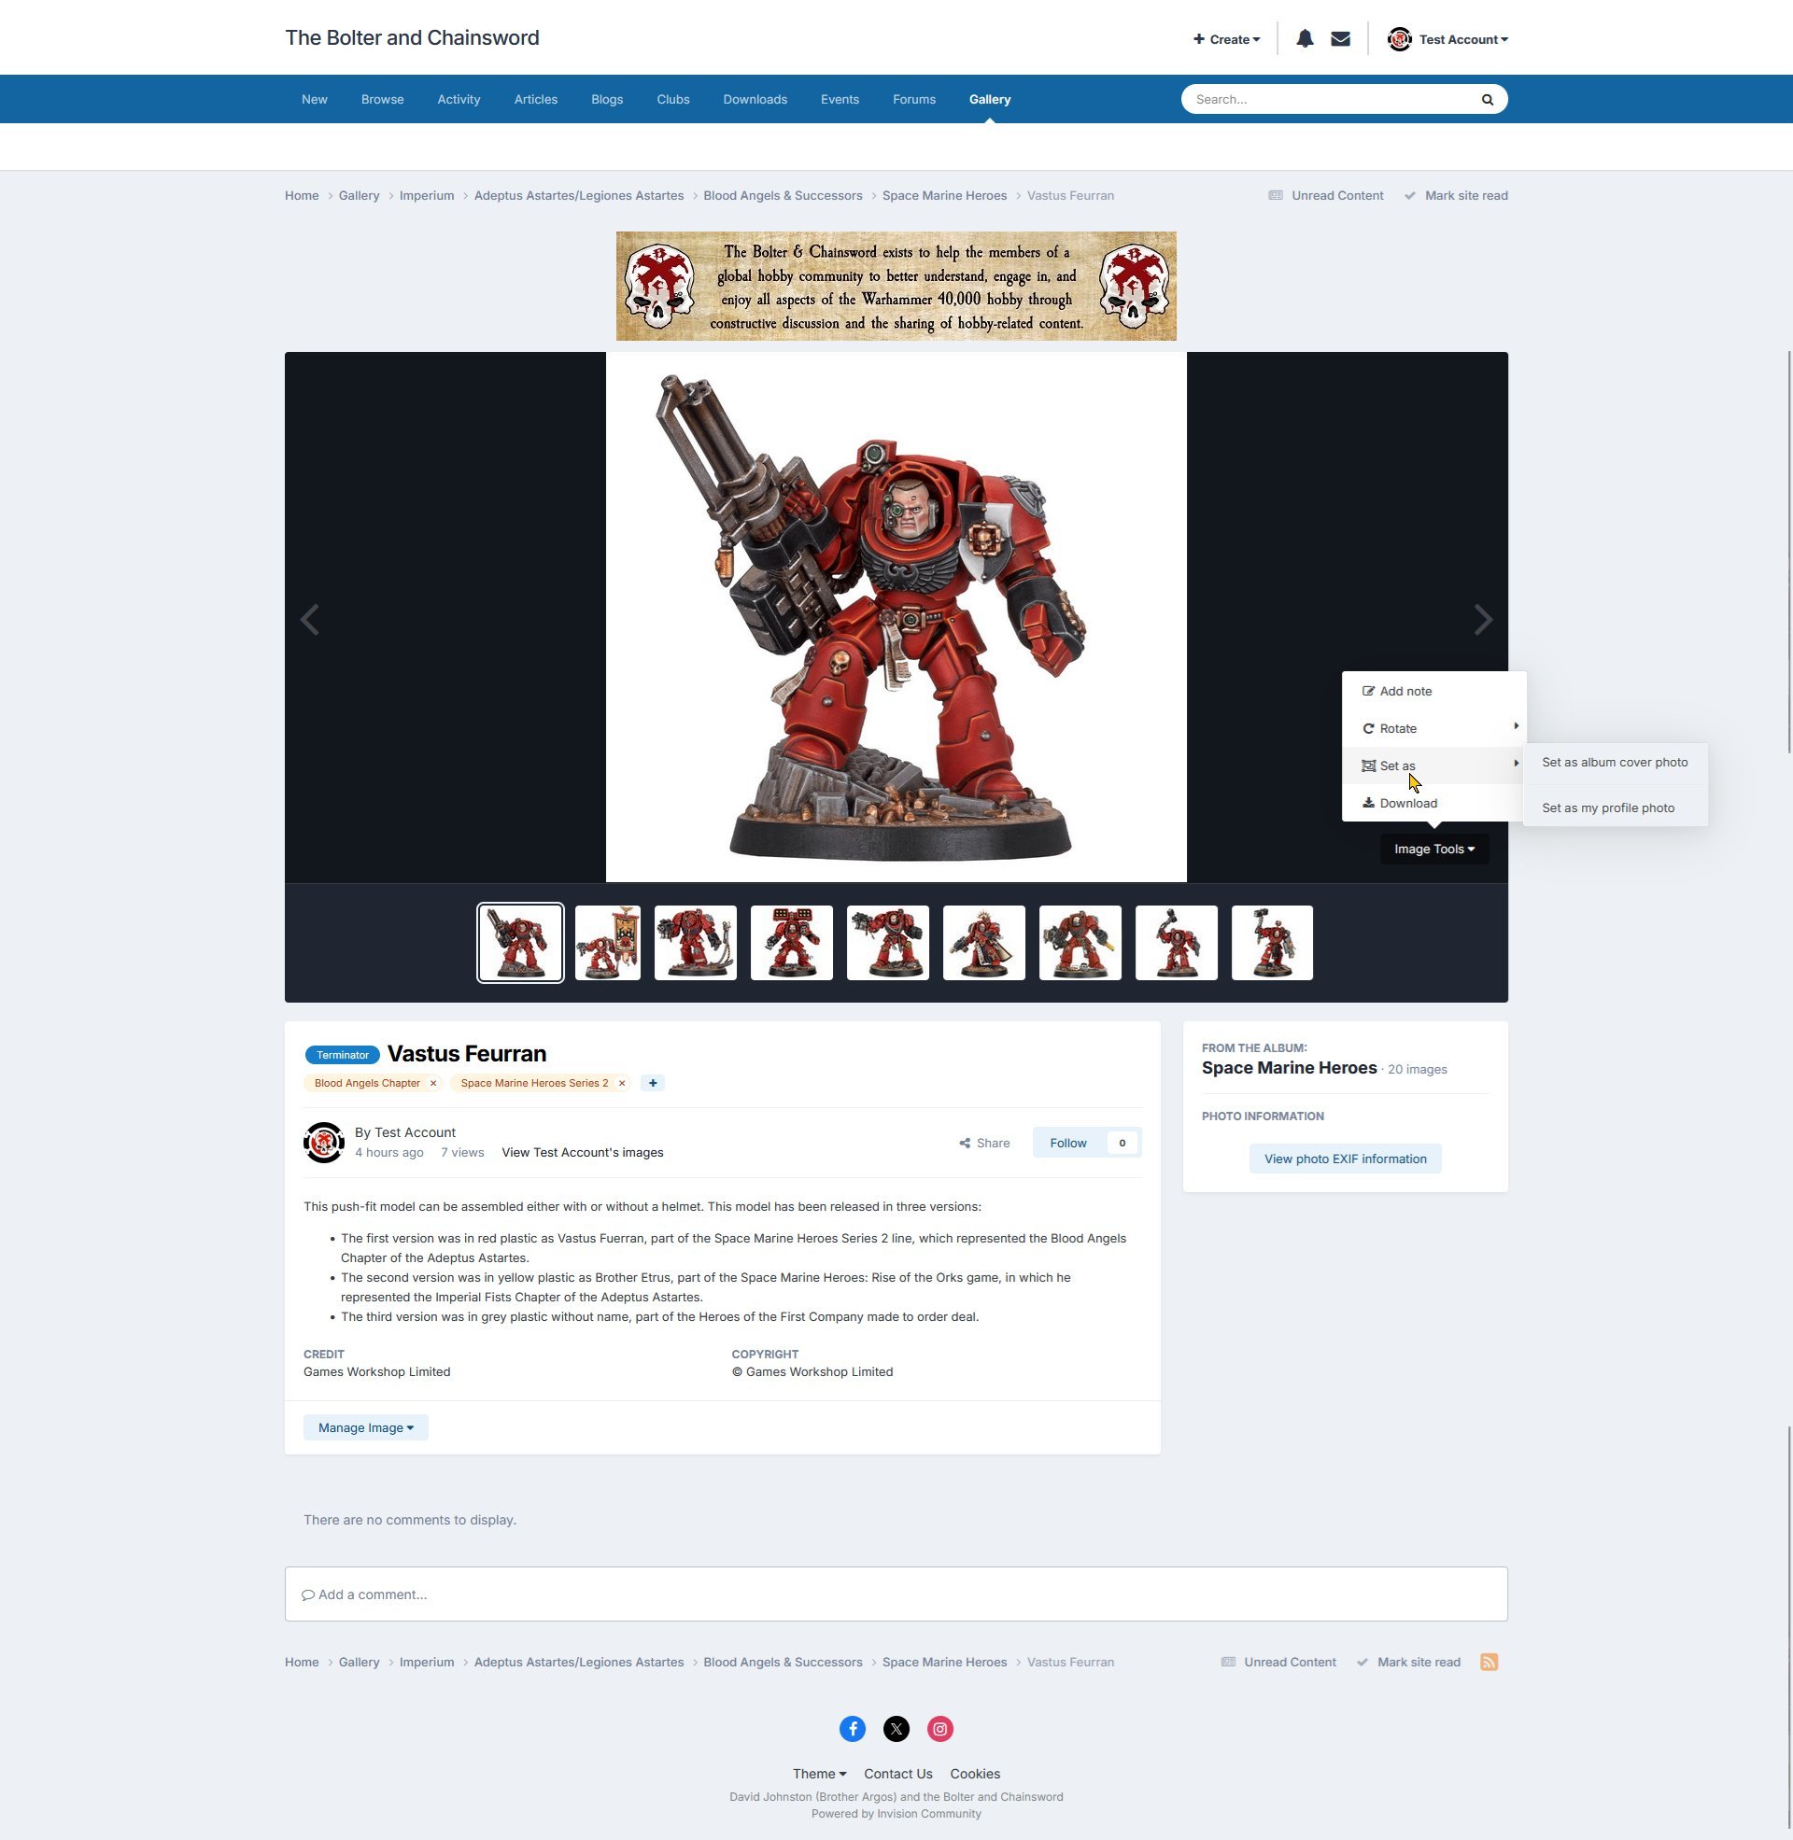Go to previous image arrow
The width and height of the screenshot is (1793, 1840).
coord(310,619)
